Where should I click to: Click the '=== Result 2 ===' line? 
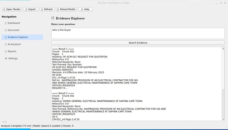pos(63,93)
